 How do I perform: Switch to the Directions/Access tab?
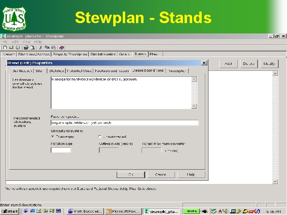tap(34, 54)
